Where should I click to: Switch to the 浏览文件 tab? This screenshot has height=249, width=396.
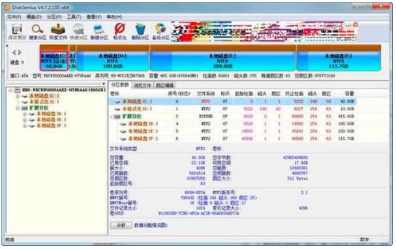(142, 86)
